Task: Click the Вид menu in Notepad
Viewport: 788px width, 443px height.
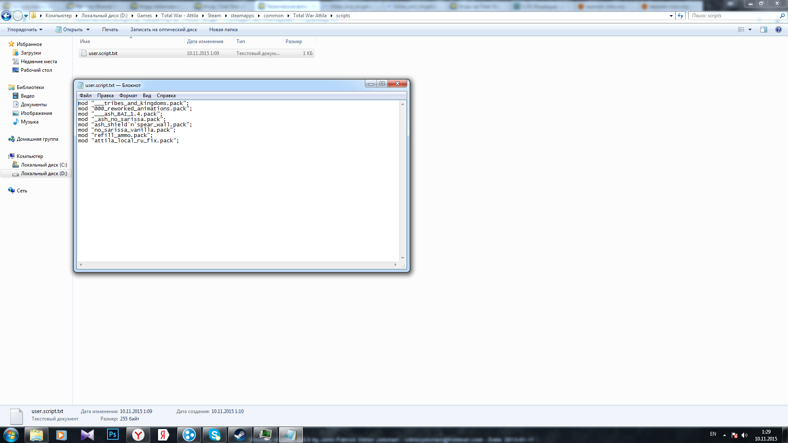Action: click(147, 95)
